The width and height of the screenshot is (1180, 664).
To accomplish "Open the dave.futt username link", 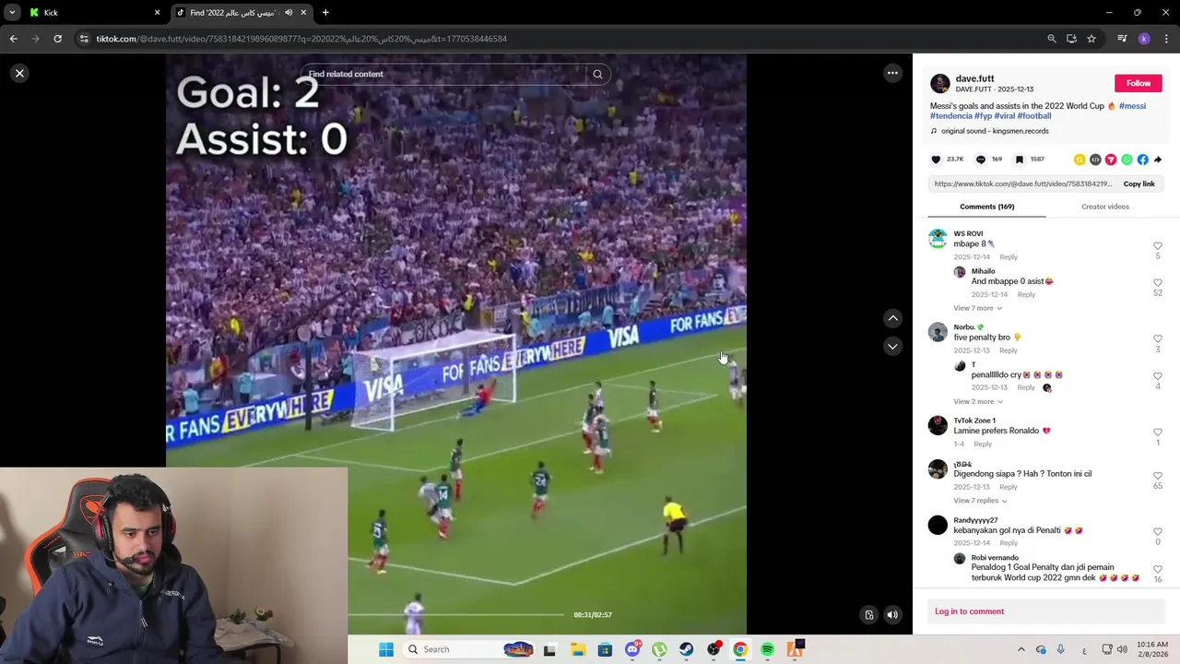I will pyautogui.click(x=974, y=78).
